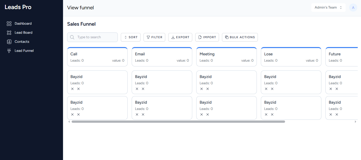Click the 'View funnel' page title

pyautogui.click(x=80, y=8)
